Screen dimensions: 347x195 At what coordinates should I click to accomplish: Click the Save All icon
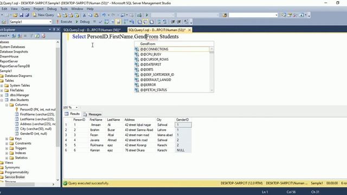[27, 15]
